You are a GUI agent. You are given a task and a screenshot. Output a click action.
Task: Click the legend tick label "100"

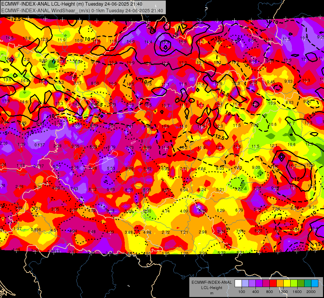[242, 292]
